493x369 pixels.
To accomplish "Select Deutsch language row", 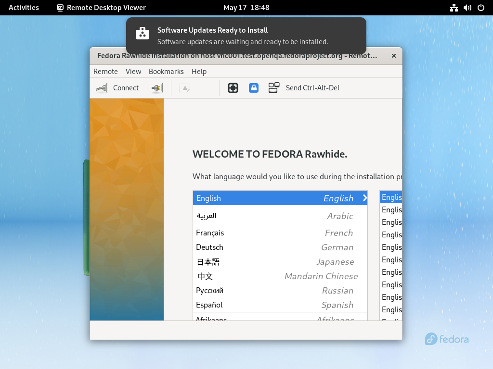I will pos(280,247).
